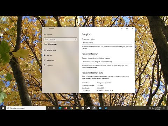
Task: Open the volume tray icon
Action: [153, 108]
